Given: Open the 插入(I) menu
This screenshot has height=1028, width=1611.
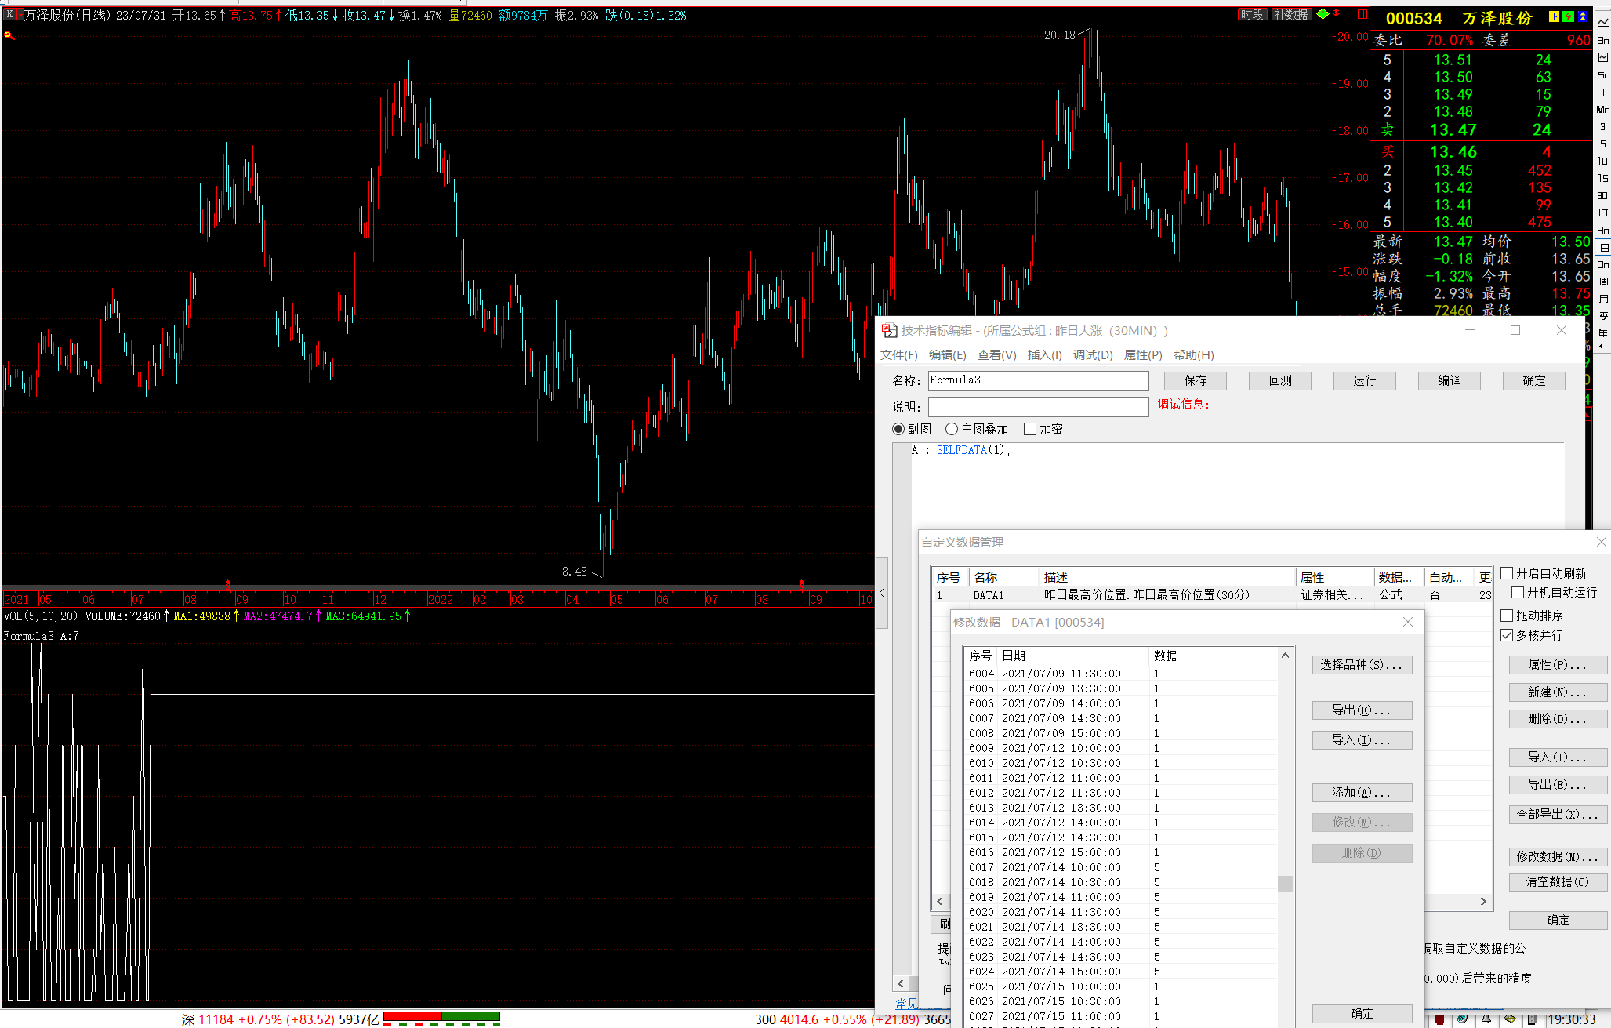Looking at the screenshot, I should click(x=1044, y=355).
